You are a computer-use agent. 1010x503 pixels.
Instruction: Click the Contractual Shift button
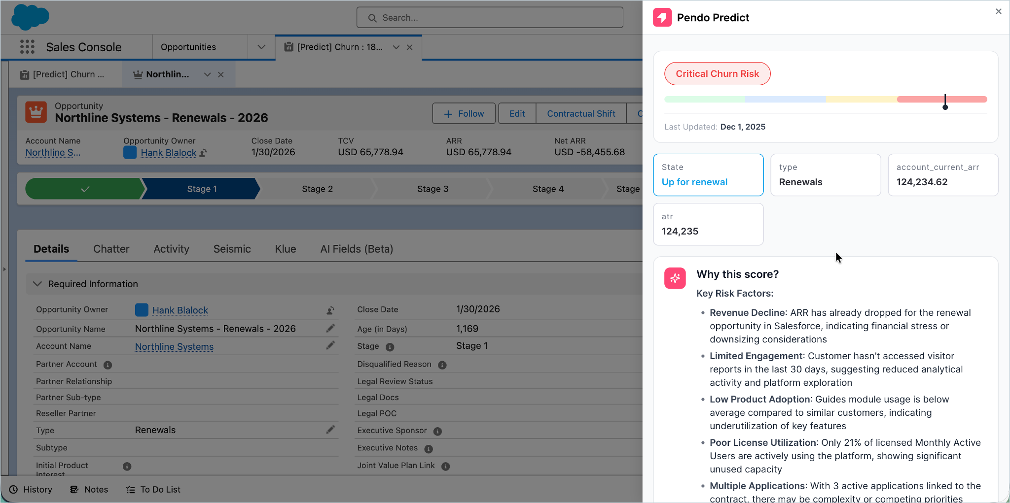pos(581,114)
